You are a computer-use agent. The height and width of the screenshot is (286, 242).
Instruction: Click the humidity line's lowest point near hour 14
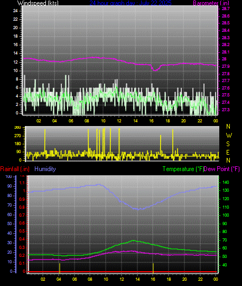138,210
